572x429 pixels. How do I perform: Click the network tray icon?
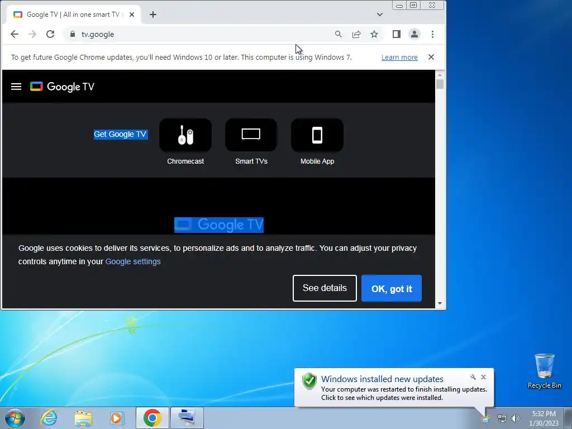coord(502,418)
